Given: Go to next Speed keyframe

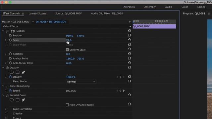Looking at the screenshot, I should coord(124,91).
